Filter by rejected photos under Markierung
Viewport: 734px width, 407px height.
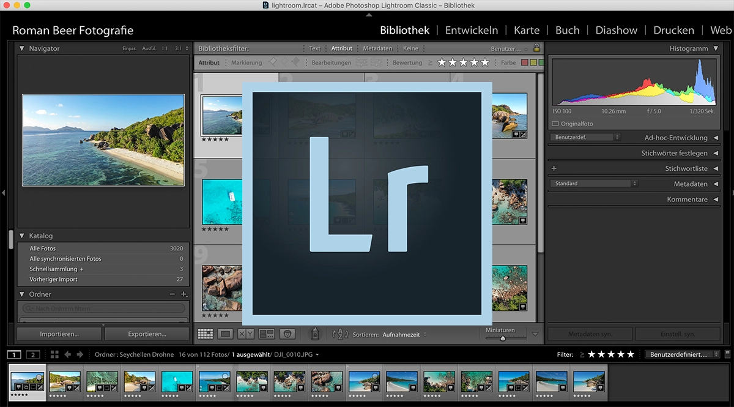point(295,62)
